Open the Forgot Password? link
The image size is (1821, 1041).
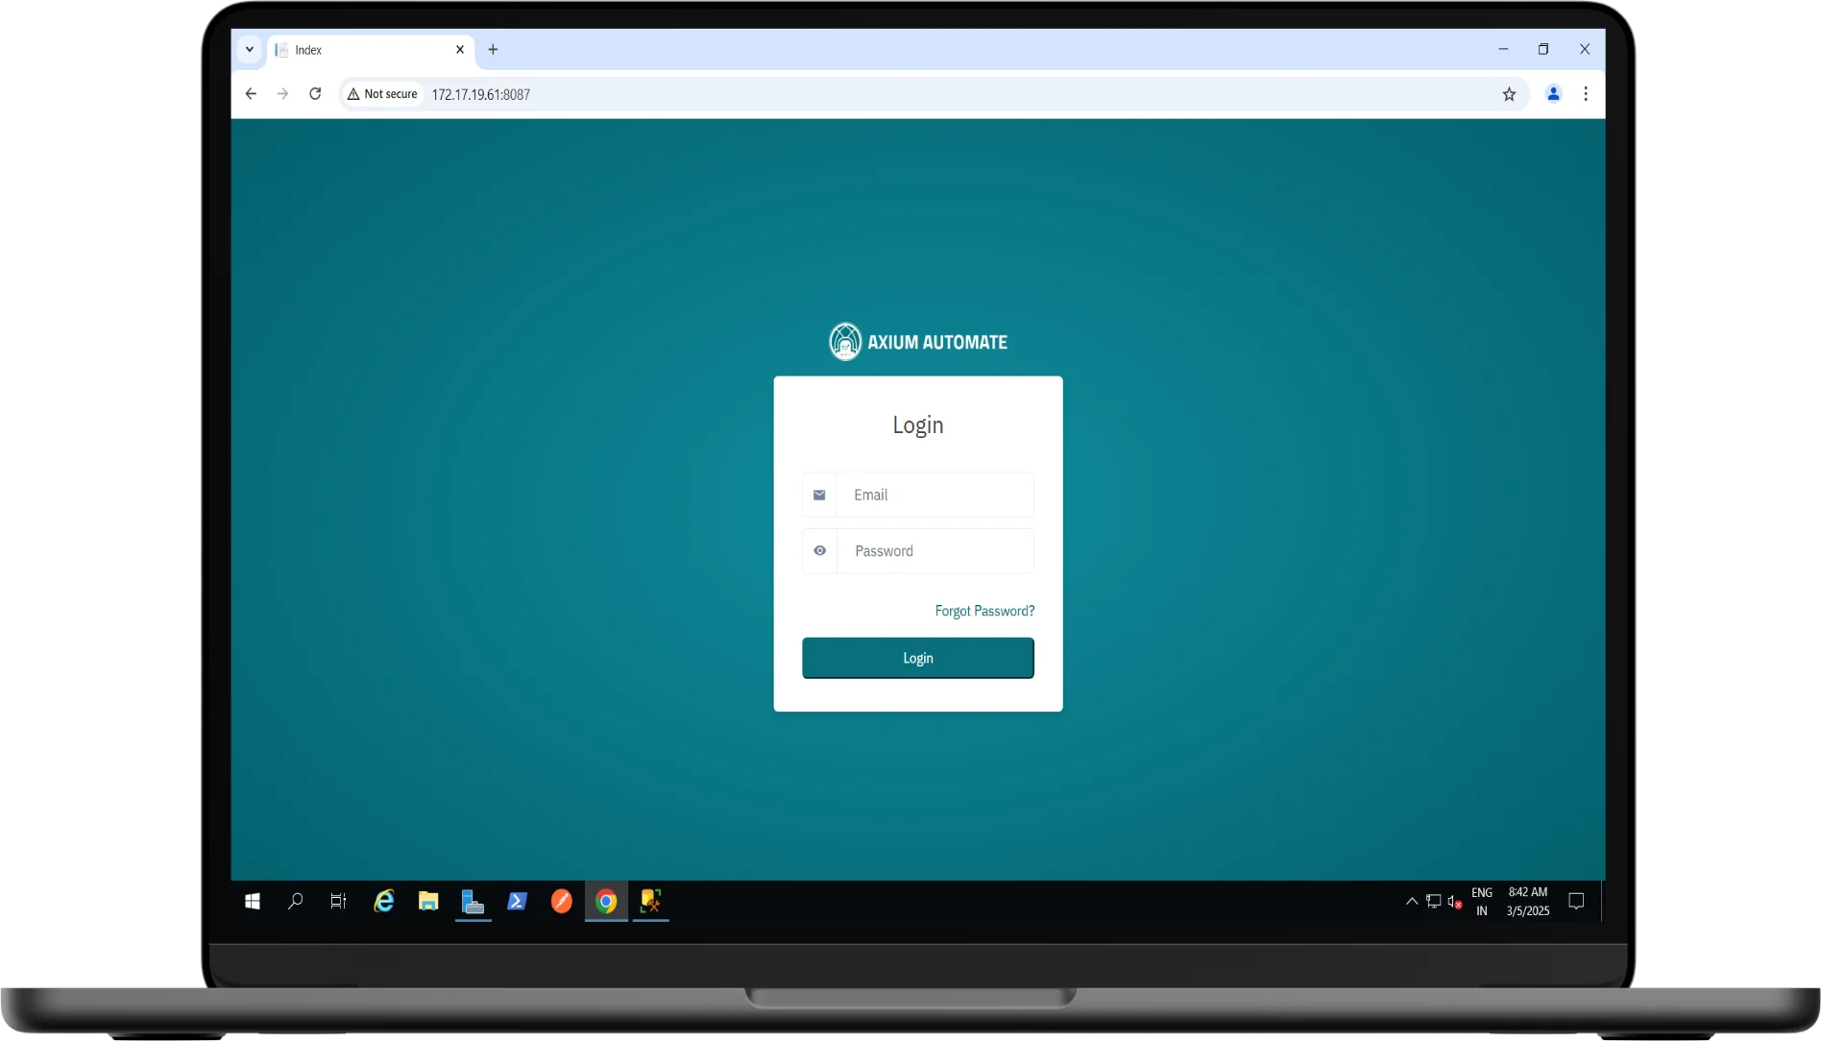(x=984, y=611)
